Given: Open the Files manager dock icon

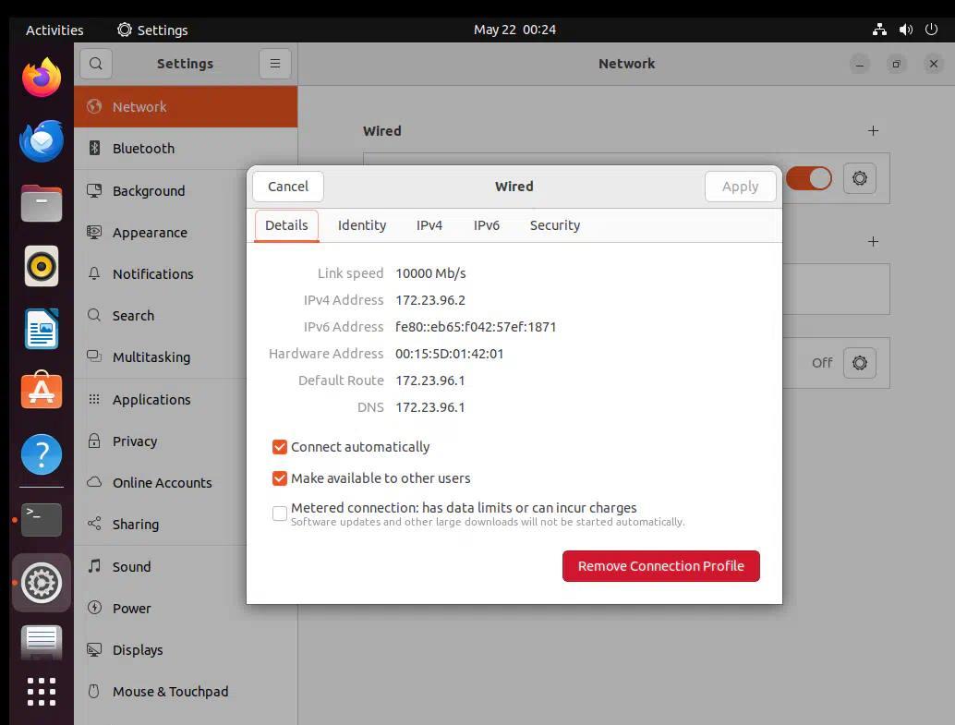Looking at the screenshot, I should click(42, 203).
